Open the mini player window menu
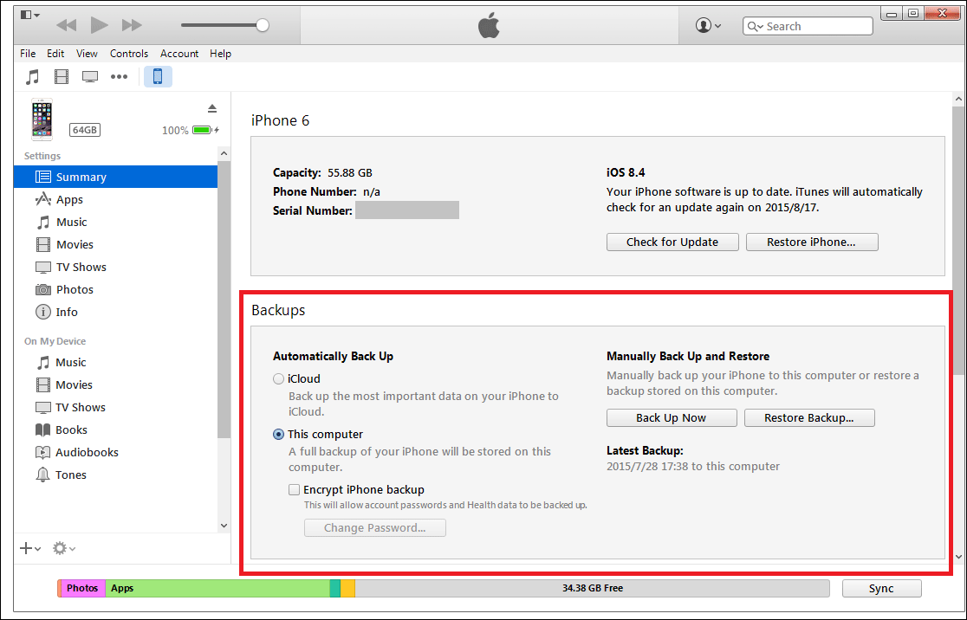The image size is (967, 620). tap(29, 15)
